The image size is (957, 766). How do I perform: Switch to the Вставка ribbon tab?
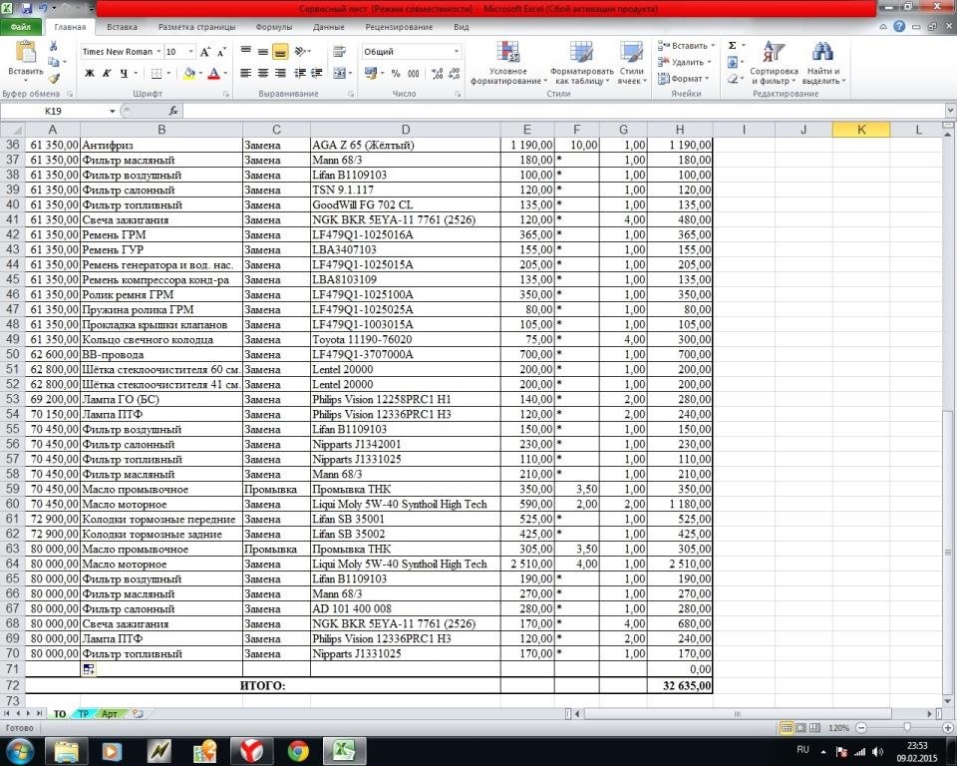coord(122,27)
